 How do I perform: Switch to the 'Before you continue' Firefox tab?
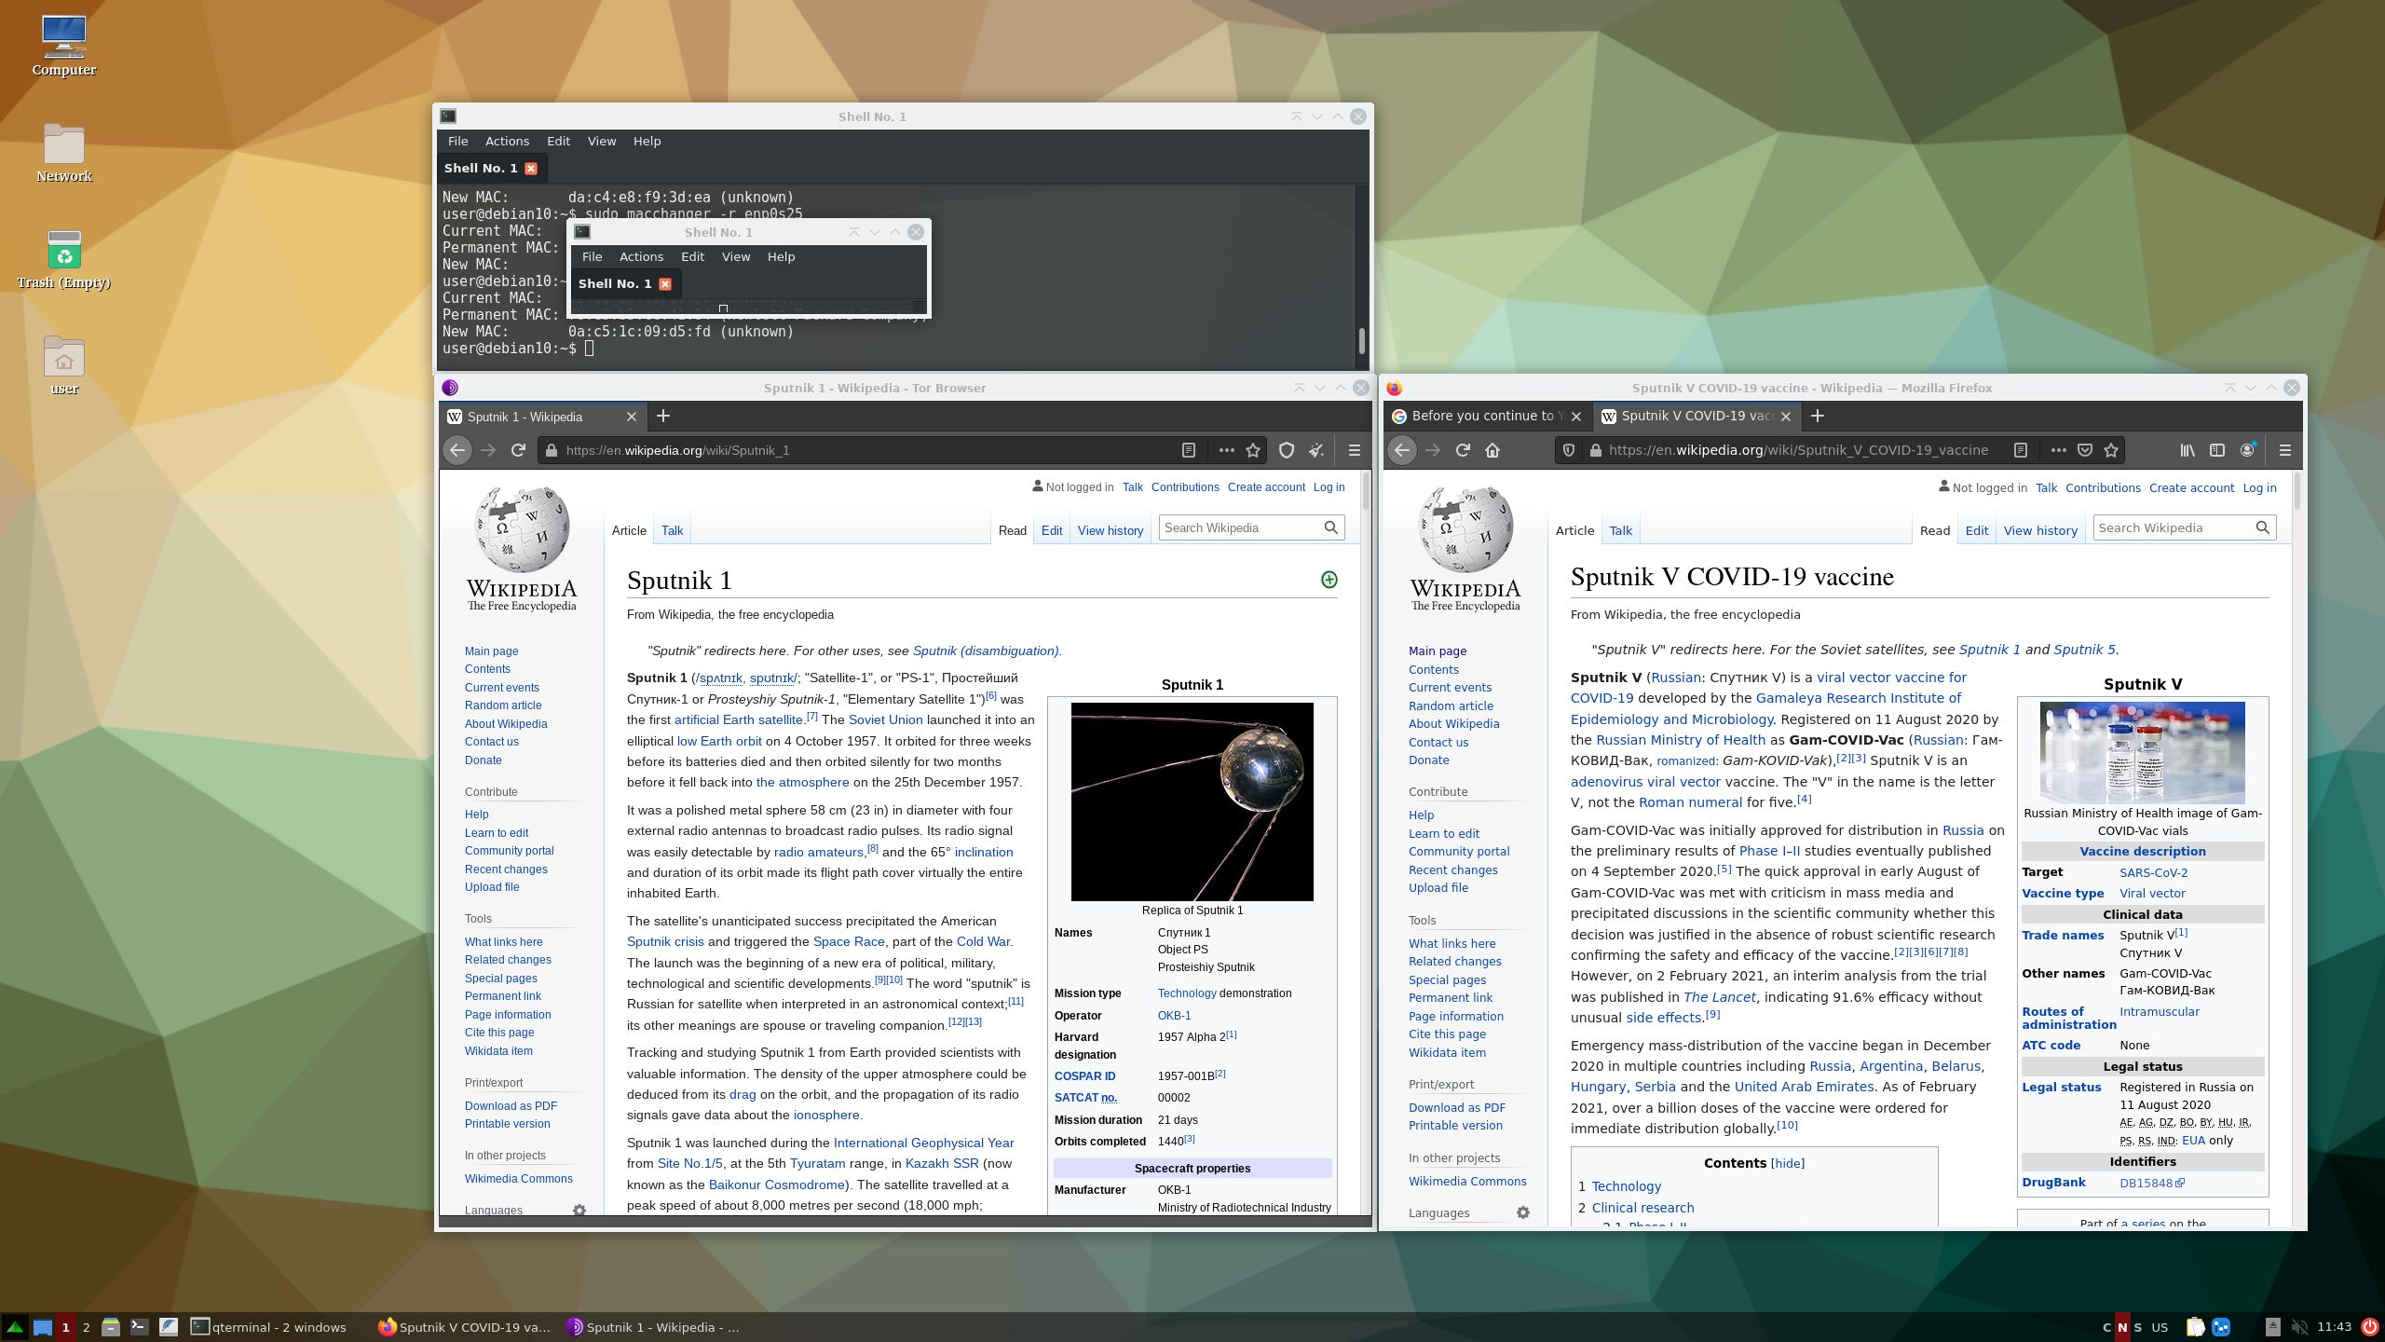pyautogui.click(x=1488, y=416)
